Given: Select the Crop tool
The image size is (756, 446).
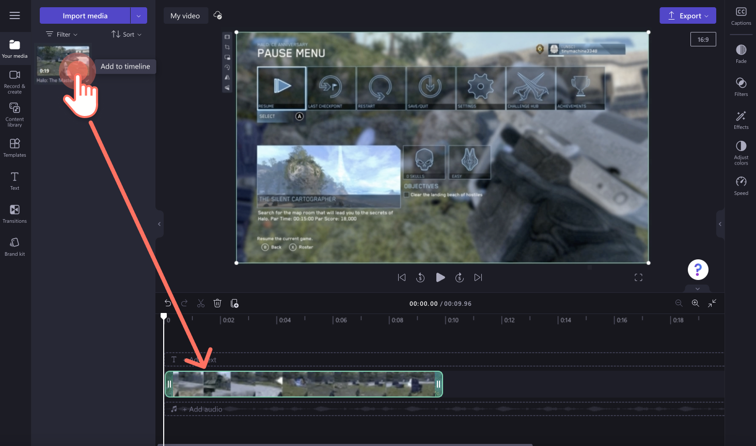Looking at the screenshot, I should coord(227,47).
